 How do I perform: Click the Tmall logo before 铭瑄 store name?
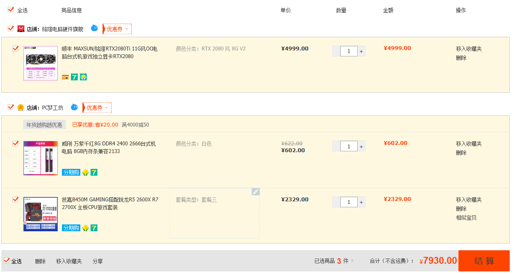[21, 29]
